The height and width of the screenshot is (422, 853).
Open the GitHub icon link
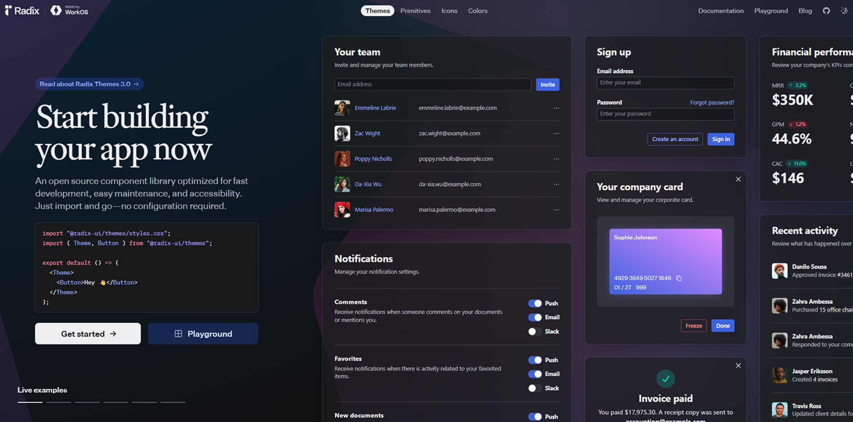click(826, 11)
